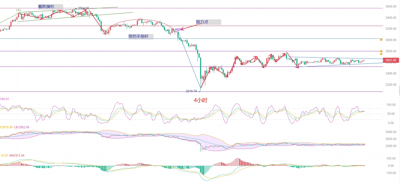
Task: Click the current price tag 2637.42
Action: coord(390,60)
